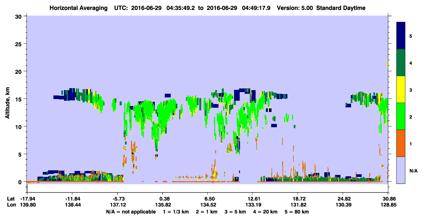
Task: Click the y-axis tick label 20
Action: pos(19,71)
